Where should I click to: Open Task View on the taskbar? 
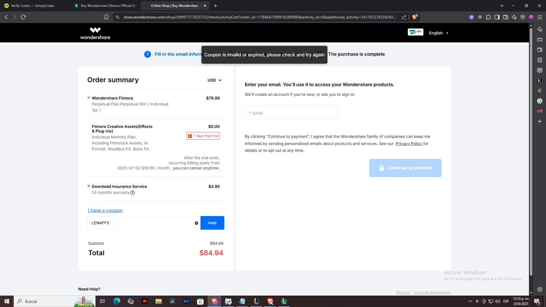(x=102, y=301)
